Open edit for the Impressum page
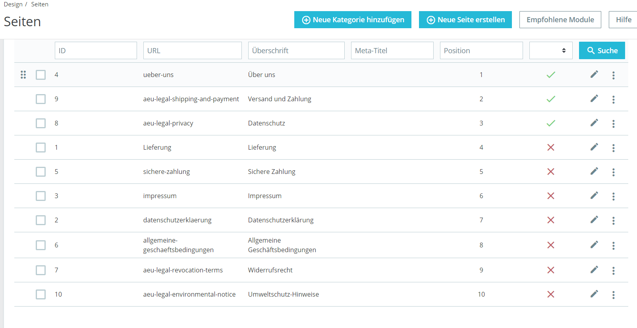 click(594, 195)
